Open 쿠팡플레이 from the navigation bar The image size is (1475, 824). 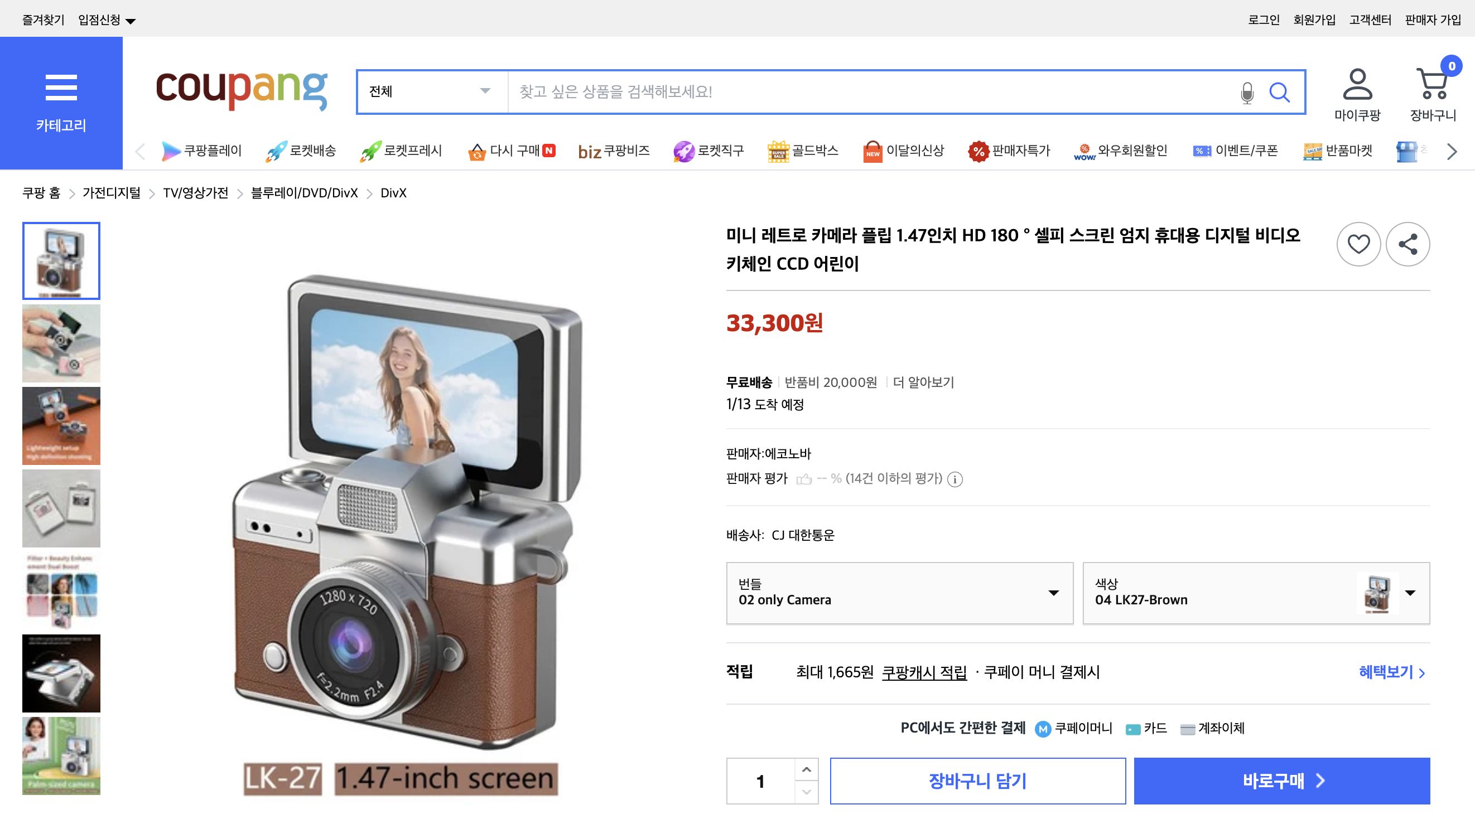[172, 151]
